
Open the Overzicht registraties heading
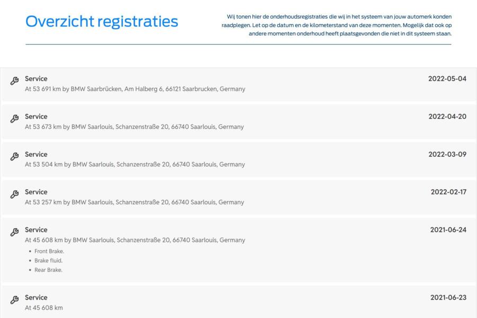pyautogui.click(x=102, y=22)
